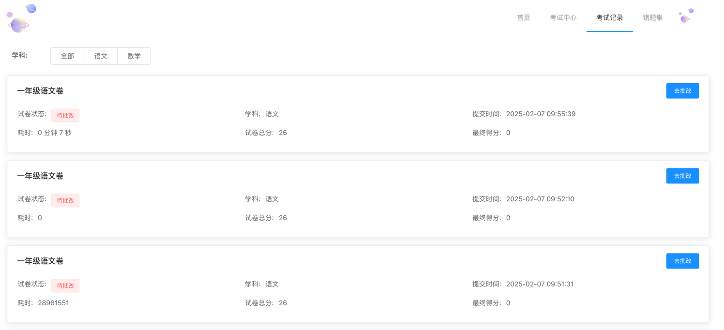Viewport: 724px width, 330px height.
Task: Click 去批改 on the first exam card
Action: 682,90
